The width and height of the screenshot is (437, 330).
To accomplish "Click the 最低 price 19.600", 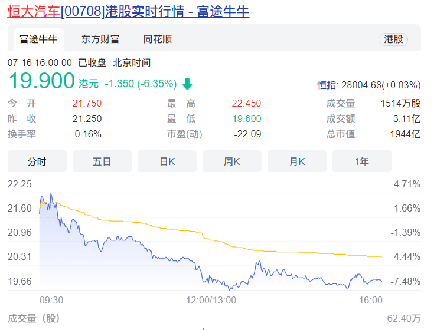I will point(247,118).
